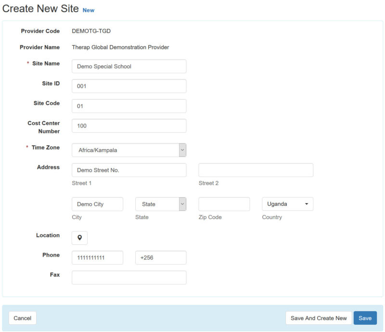Click the Street 1 address field

tap(129, 170)
